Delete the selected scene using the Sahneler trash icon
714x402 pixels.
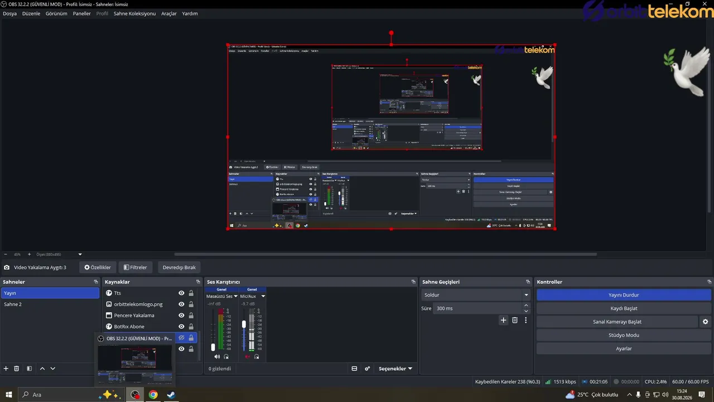pos(17,368)
